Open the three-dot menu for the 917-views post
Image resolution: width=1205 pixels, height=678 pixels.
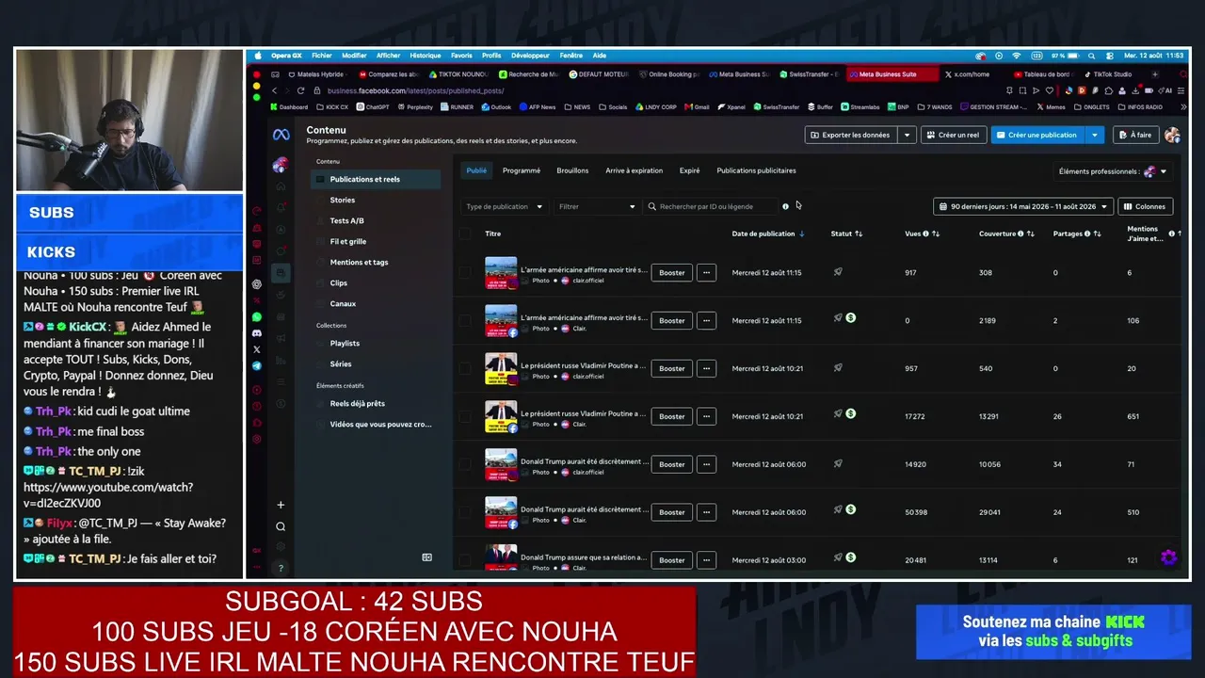click(x=707, y=272)
